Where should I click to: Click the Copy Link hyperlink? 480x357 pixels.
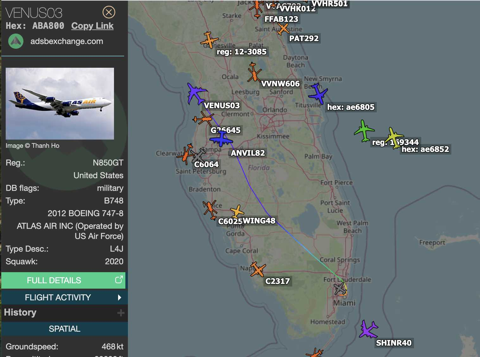tap(92, 26)
